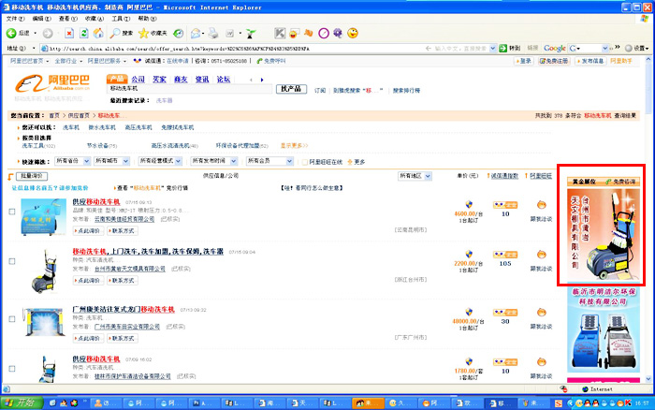Open the 所有城市 dropdown
The image size is (655, 410).
click(x=111, y=161)
